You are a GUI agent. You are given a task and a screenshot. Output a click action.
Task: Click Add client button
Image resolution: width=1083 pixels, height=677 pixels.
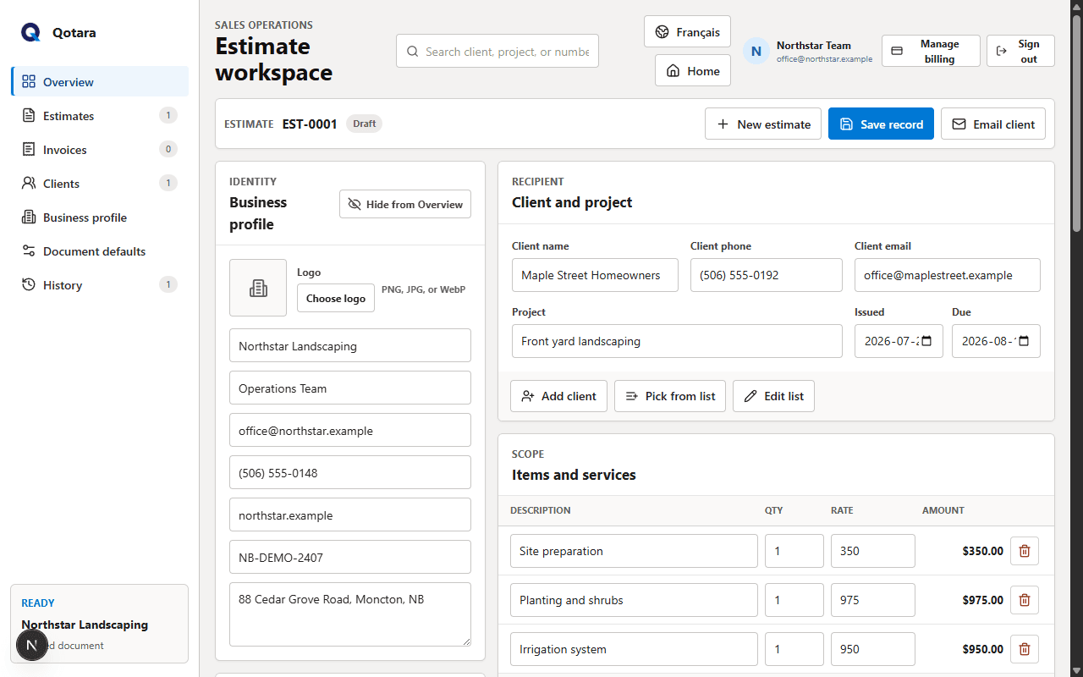(558, 396)
